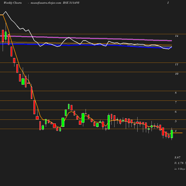Screen dimensions: 186x186
Task: Click price axis label 11
Action: click(x=177, y=64)
